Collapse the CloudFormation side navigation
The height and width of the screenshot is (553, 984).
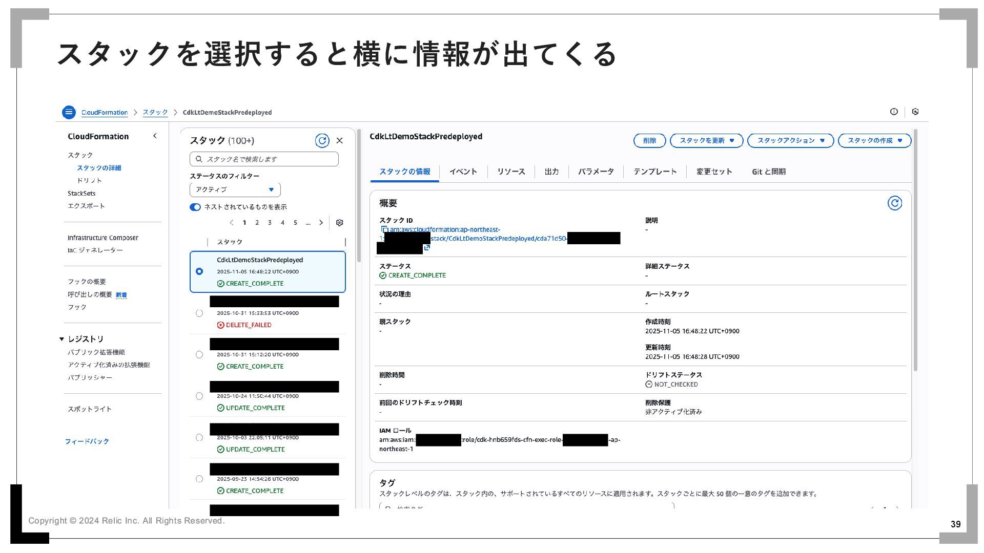click(155, 136)
